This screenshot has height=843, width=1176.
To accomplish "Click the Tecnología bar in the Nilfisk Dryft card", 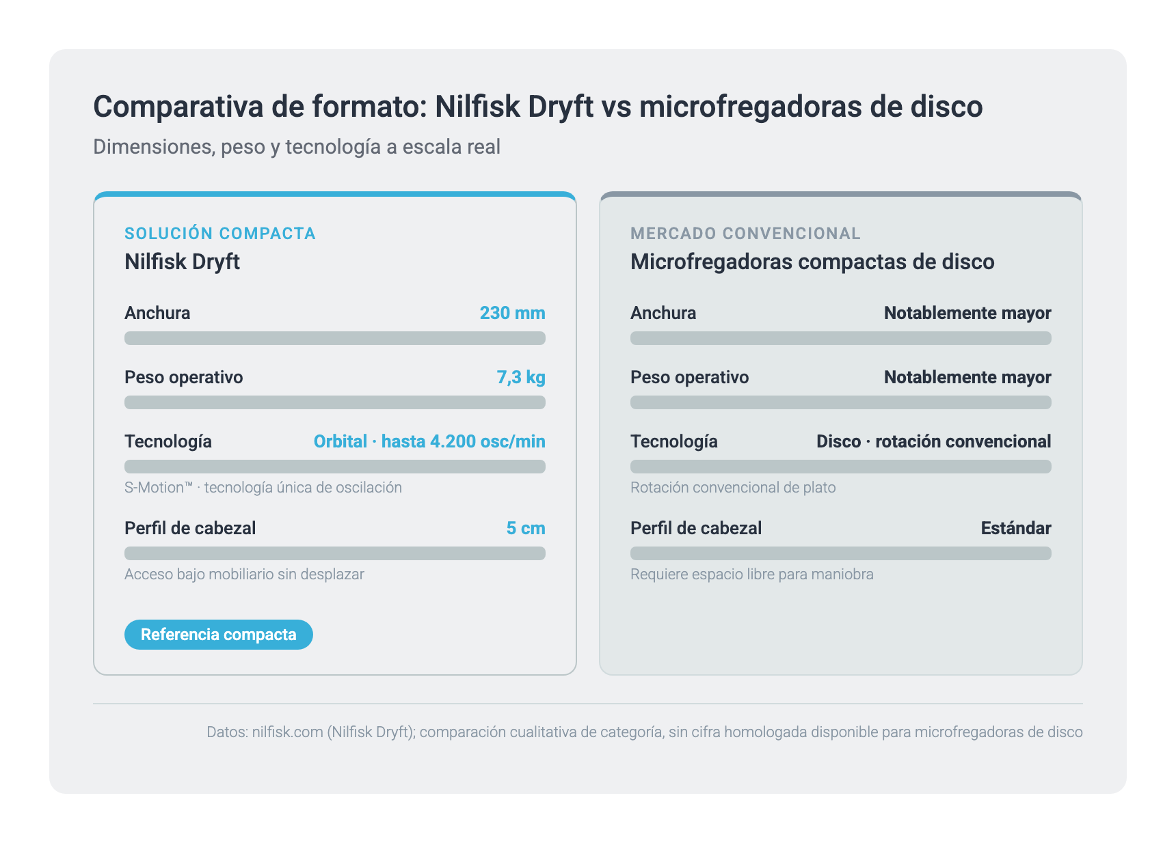I will click(335, 467).
